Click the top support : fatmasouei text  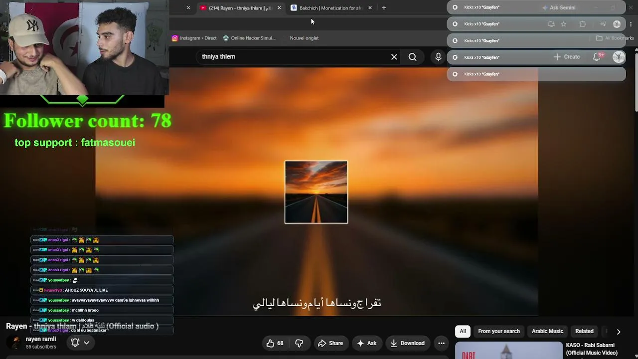coord(75,143)
